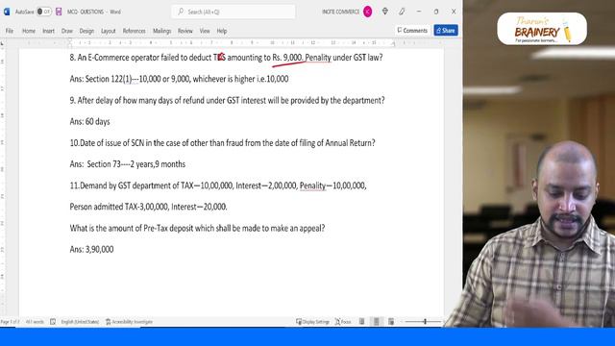Open Display Settings in status bar
This screenshot has width=615, height=346.
pos(312,322)
